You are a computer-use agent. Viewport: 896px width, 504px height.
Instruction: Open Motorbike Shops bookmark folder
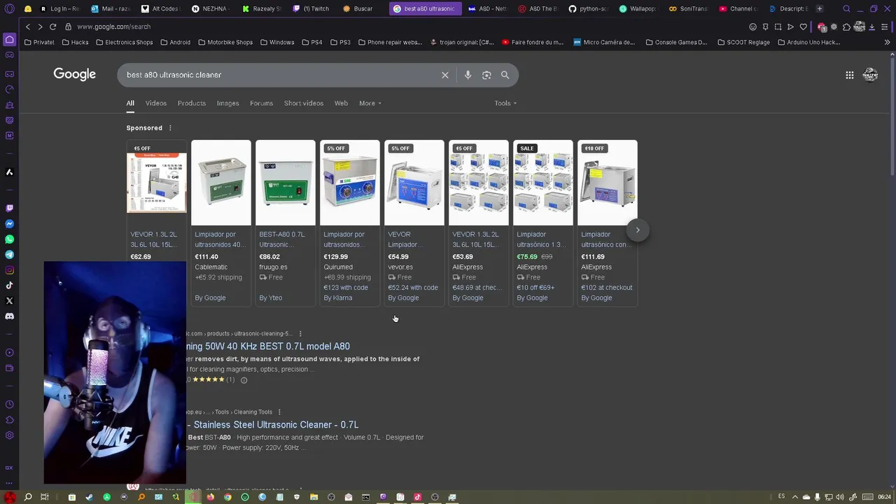tap(225, 42)
